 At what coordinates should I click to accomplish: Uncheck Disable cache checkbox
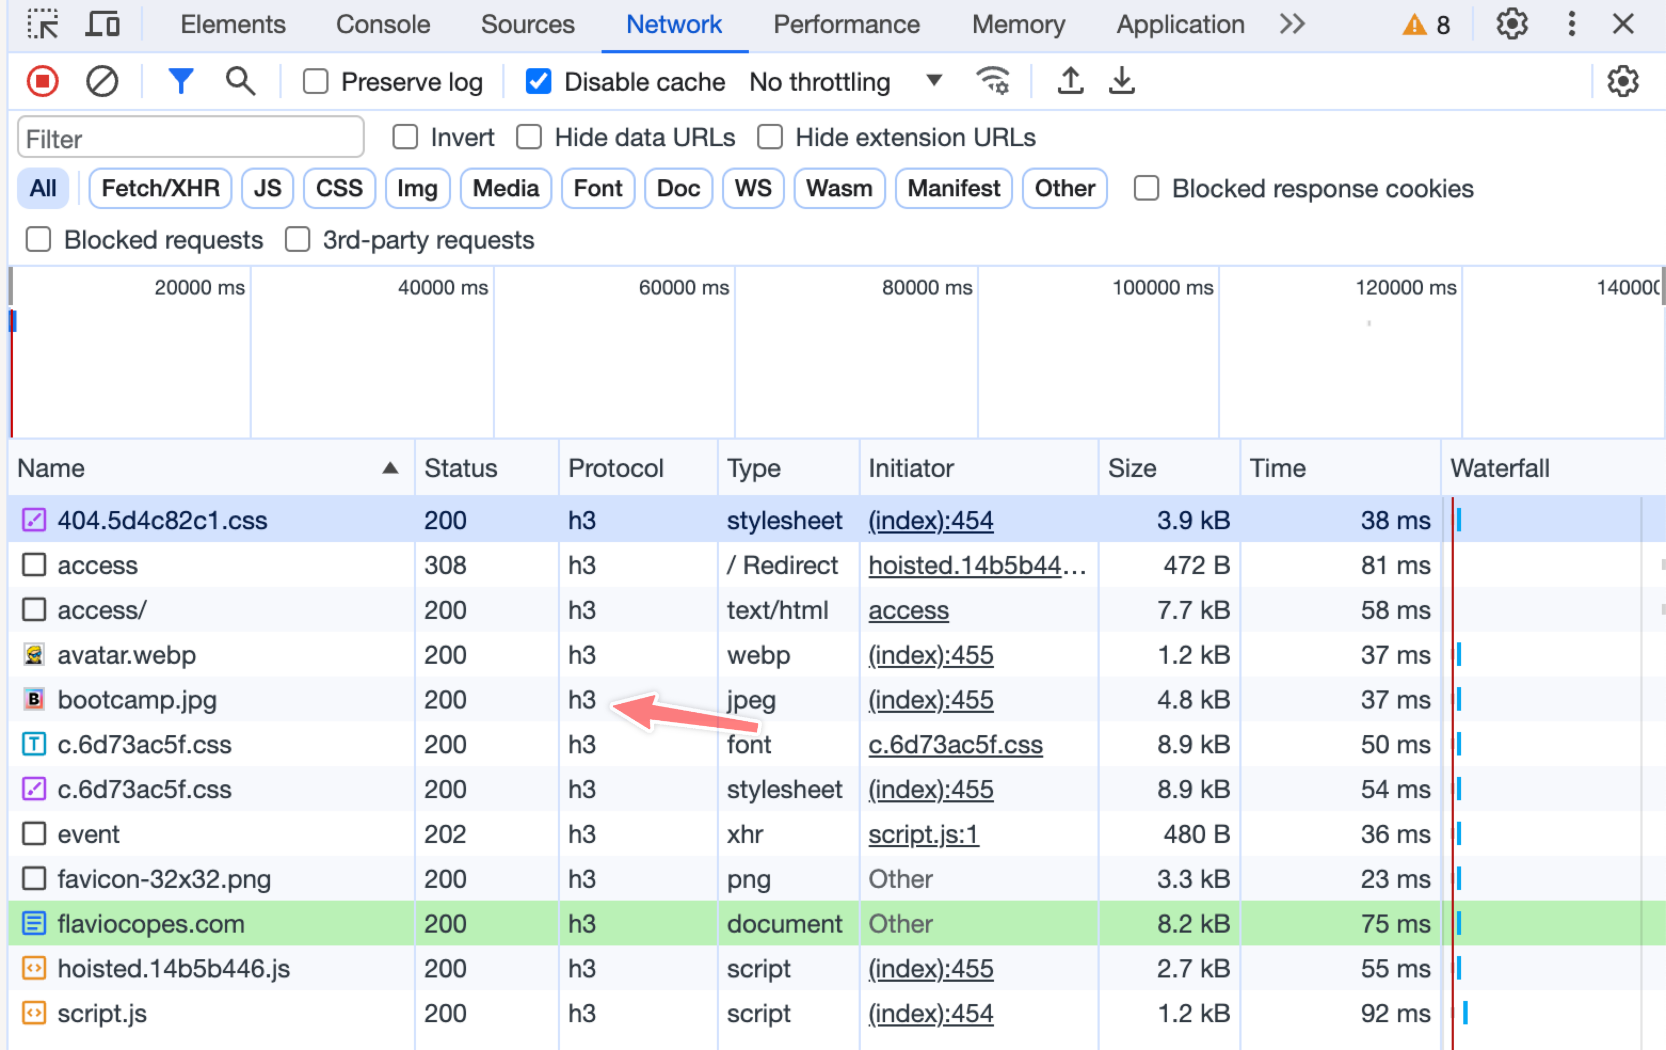coord(538,82)
